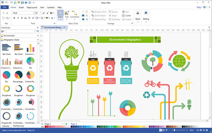Click the Center arrange icon
The image size is (212, 133).
126,15
